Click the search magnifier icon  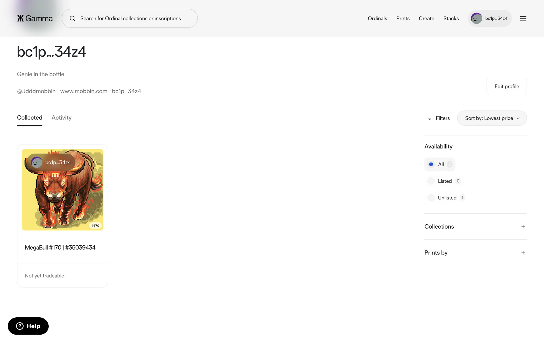click(x=73, y=18)
